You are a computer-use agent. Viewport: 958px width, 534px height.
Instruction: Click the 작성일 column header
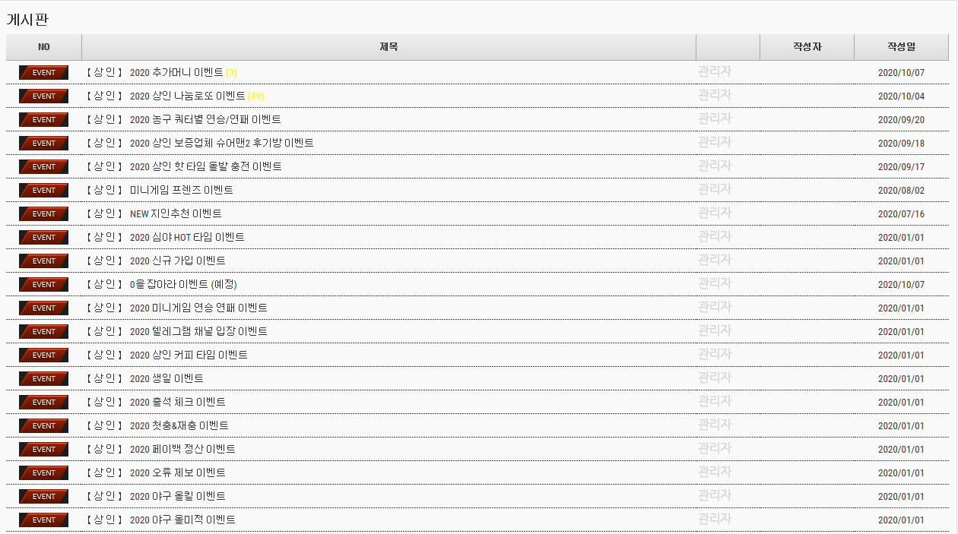[901, 47]
